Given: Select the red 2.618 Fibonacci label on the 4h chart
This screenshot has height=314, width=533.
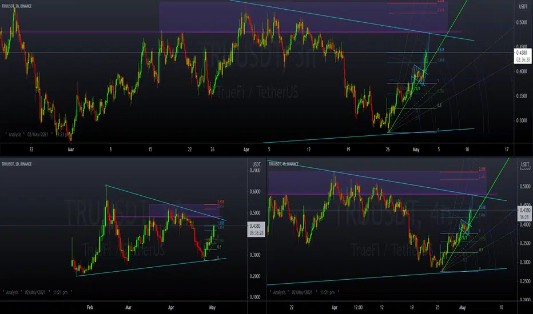Looking at the screenshot, I should point(482,170).
